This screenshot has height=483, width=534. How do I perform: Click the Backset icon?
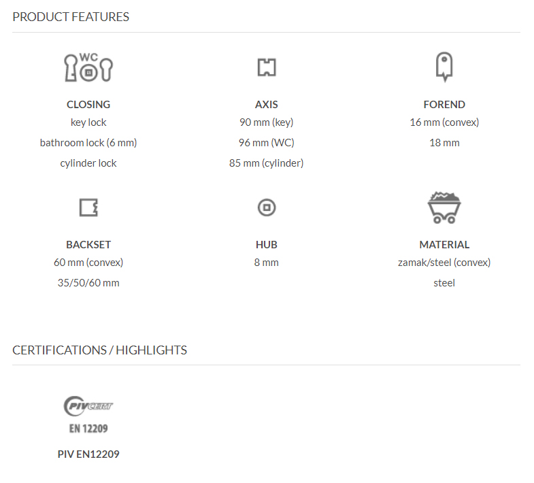(x=88, y=207)
